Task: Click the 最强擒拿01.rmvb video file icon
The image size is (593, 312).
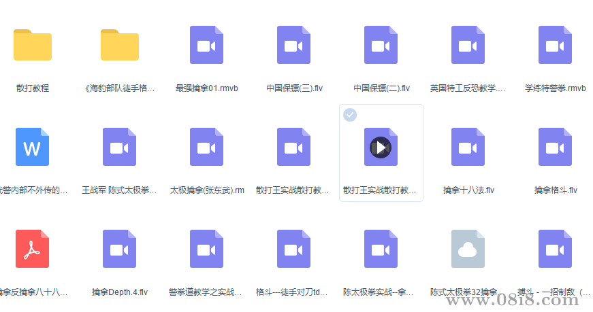Action: [x=206, y=45]
